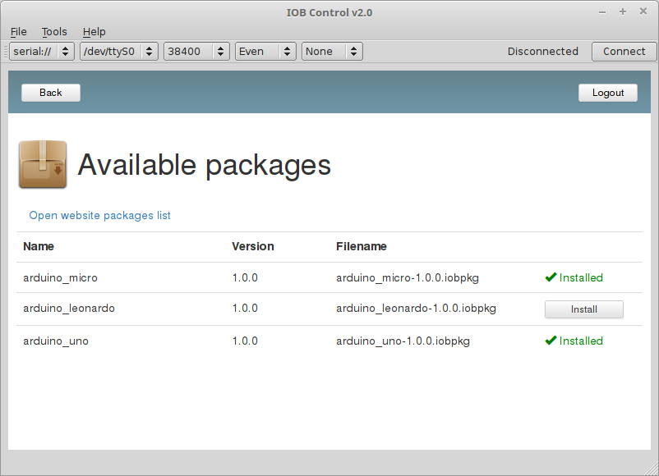The width and height of the screenshot is (659, 476).
Task: Open the File menu
Action: (19, 32)
